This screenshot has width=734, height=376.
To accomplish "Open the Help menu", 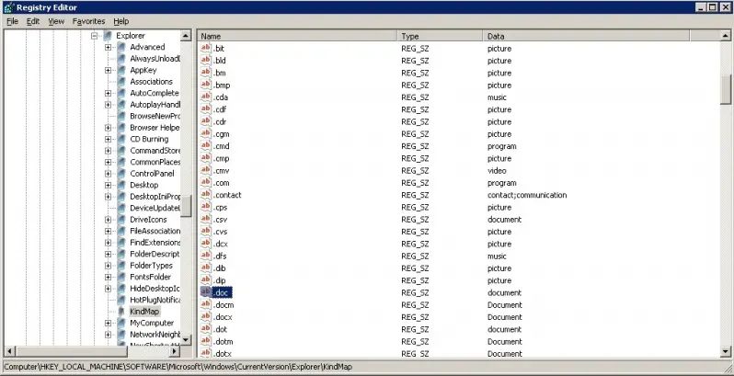I will [x=120, y=21].
